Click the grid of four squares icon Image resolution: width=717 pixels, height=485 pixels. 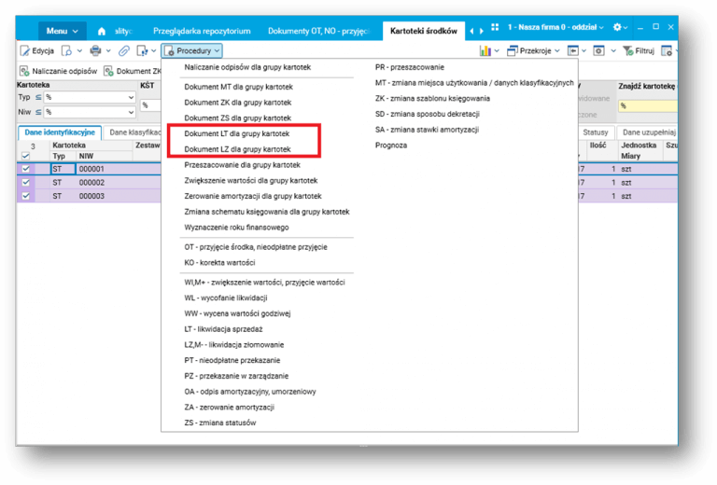tap(495, 27)
